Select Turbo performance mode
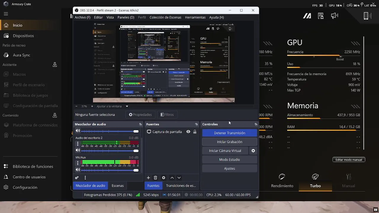The height and width of the screenshot is (213, 379). [x=315, y=181]
